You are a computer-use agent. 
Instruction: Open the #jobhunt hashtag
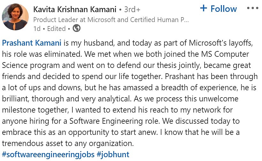[x=113, y=155]
